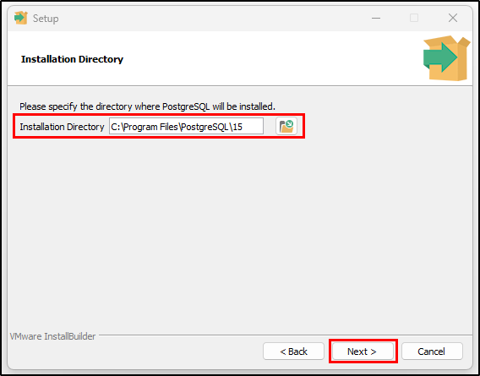Click the separator line beneath the white header
Screen dimensions: 480x376
[x=240, y=85]
